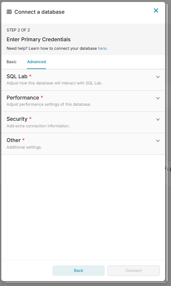Close the Connect a database dialog
Screen dimensions: 171x286
[156, 10]
